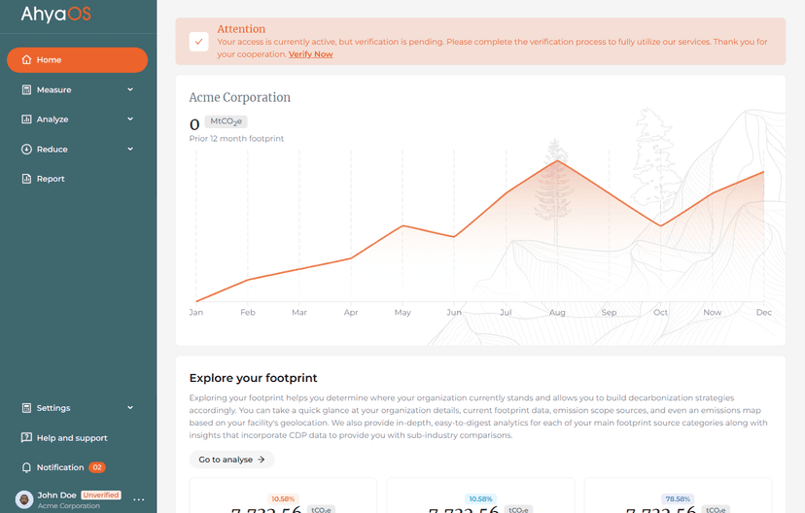805x513 pixels.
Task: Open the Report menu item
Action: (x=51, y=179)
